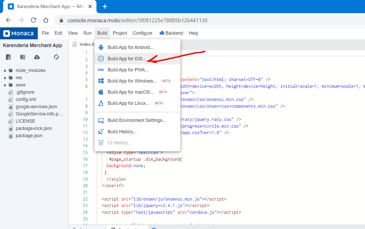
Task: Choose Build App for Android
Action: (130, 47)
